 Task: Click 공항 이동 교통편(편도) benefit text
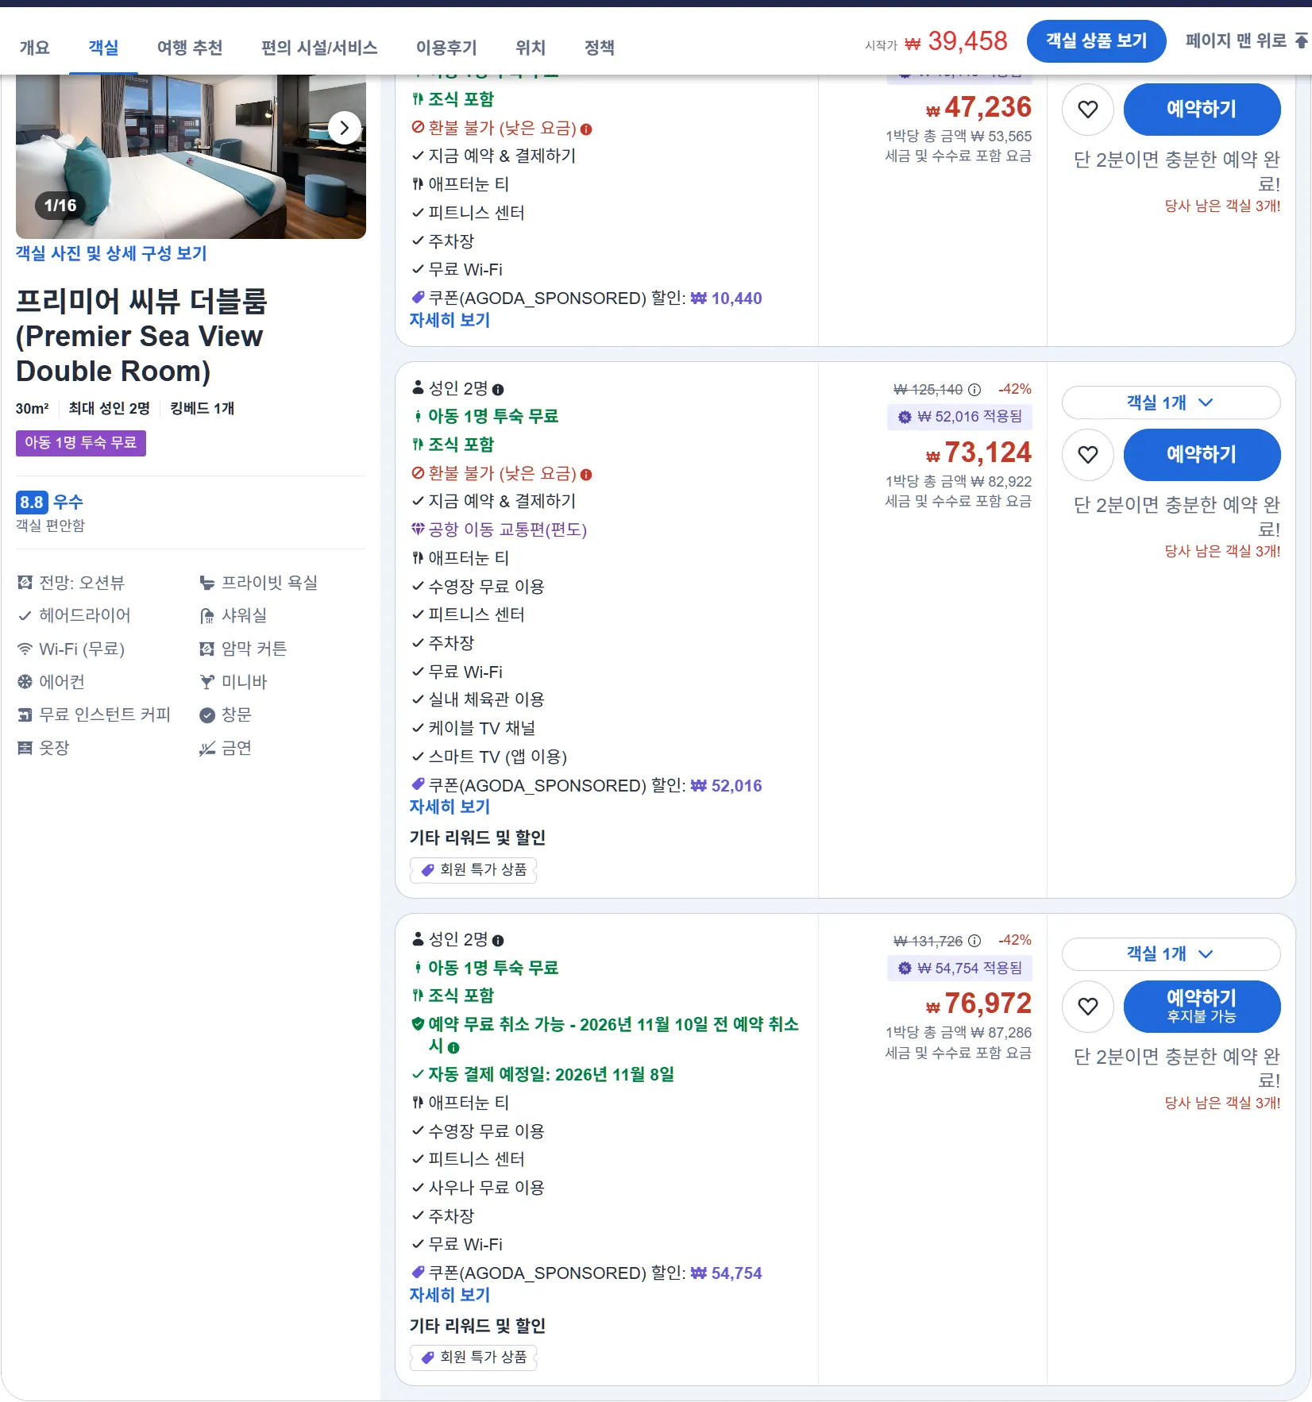(x=507, y=530)
